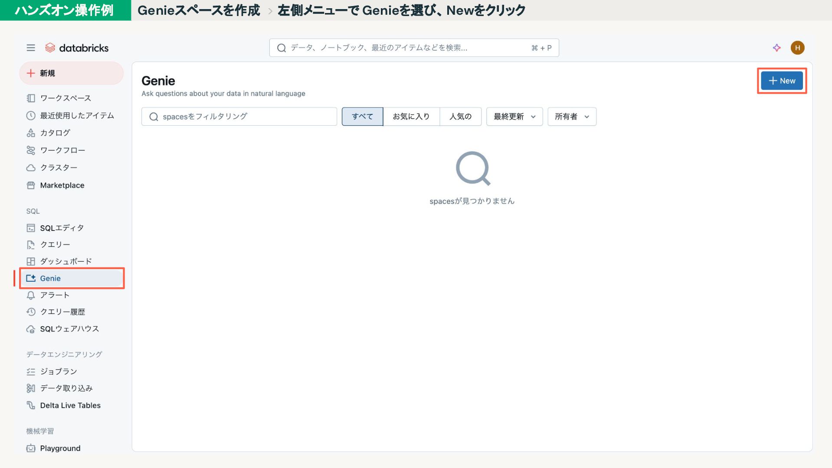Click the 新規 create button

72,73
